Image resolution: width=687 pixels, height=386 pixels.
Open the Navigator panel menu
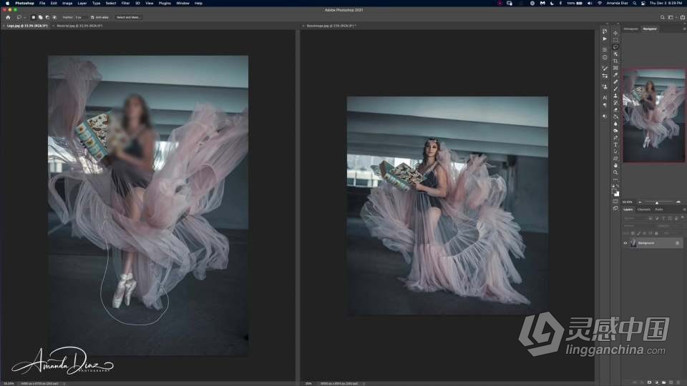[684, 29]
